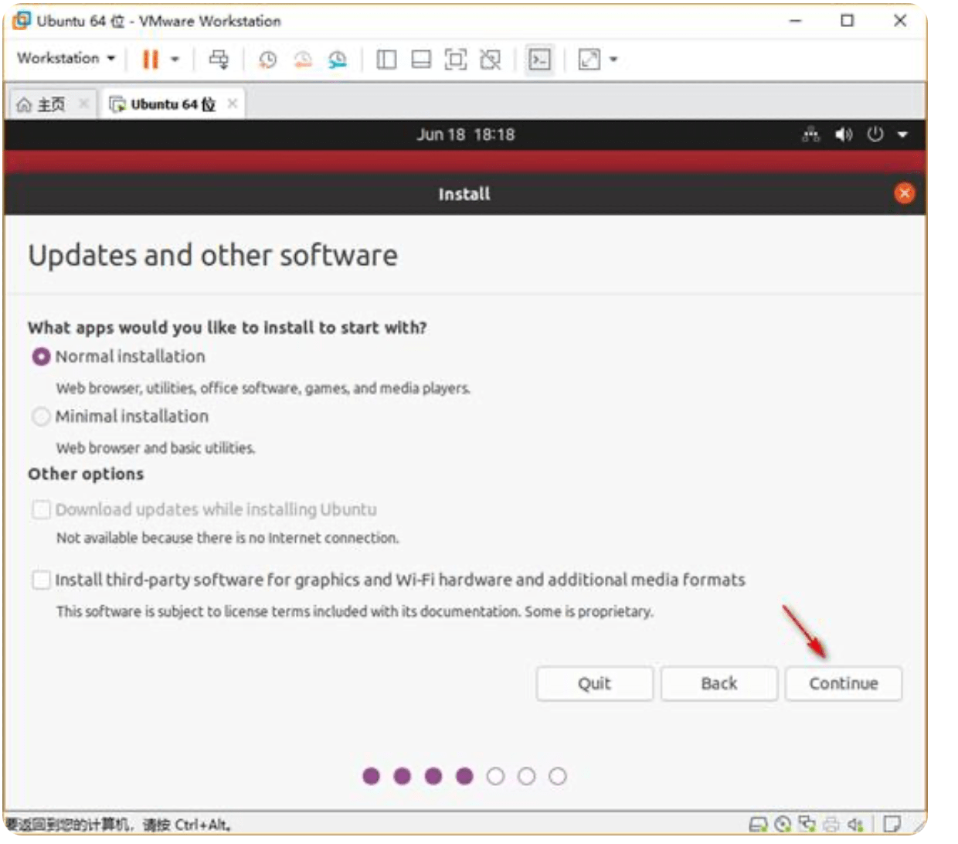Click the printer device status icon
Viewport: 958px width, 844px height.
point(831,824)
